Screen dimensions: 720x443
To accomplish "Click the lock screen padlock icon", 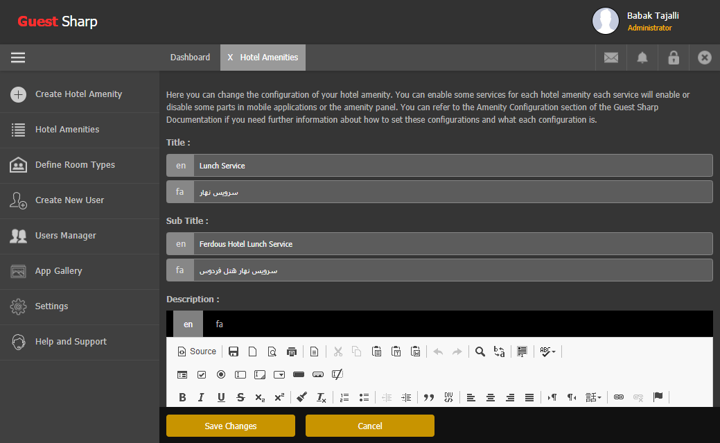I will pyautogui.click(x=673, y=58).
